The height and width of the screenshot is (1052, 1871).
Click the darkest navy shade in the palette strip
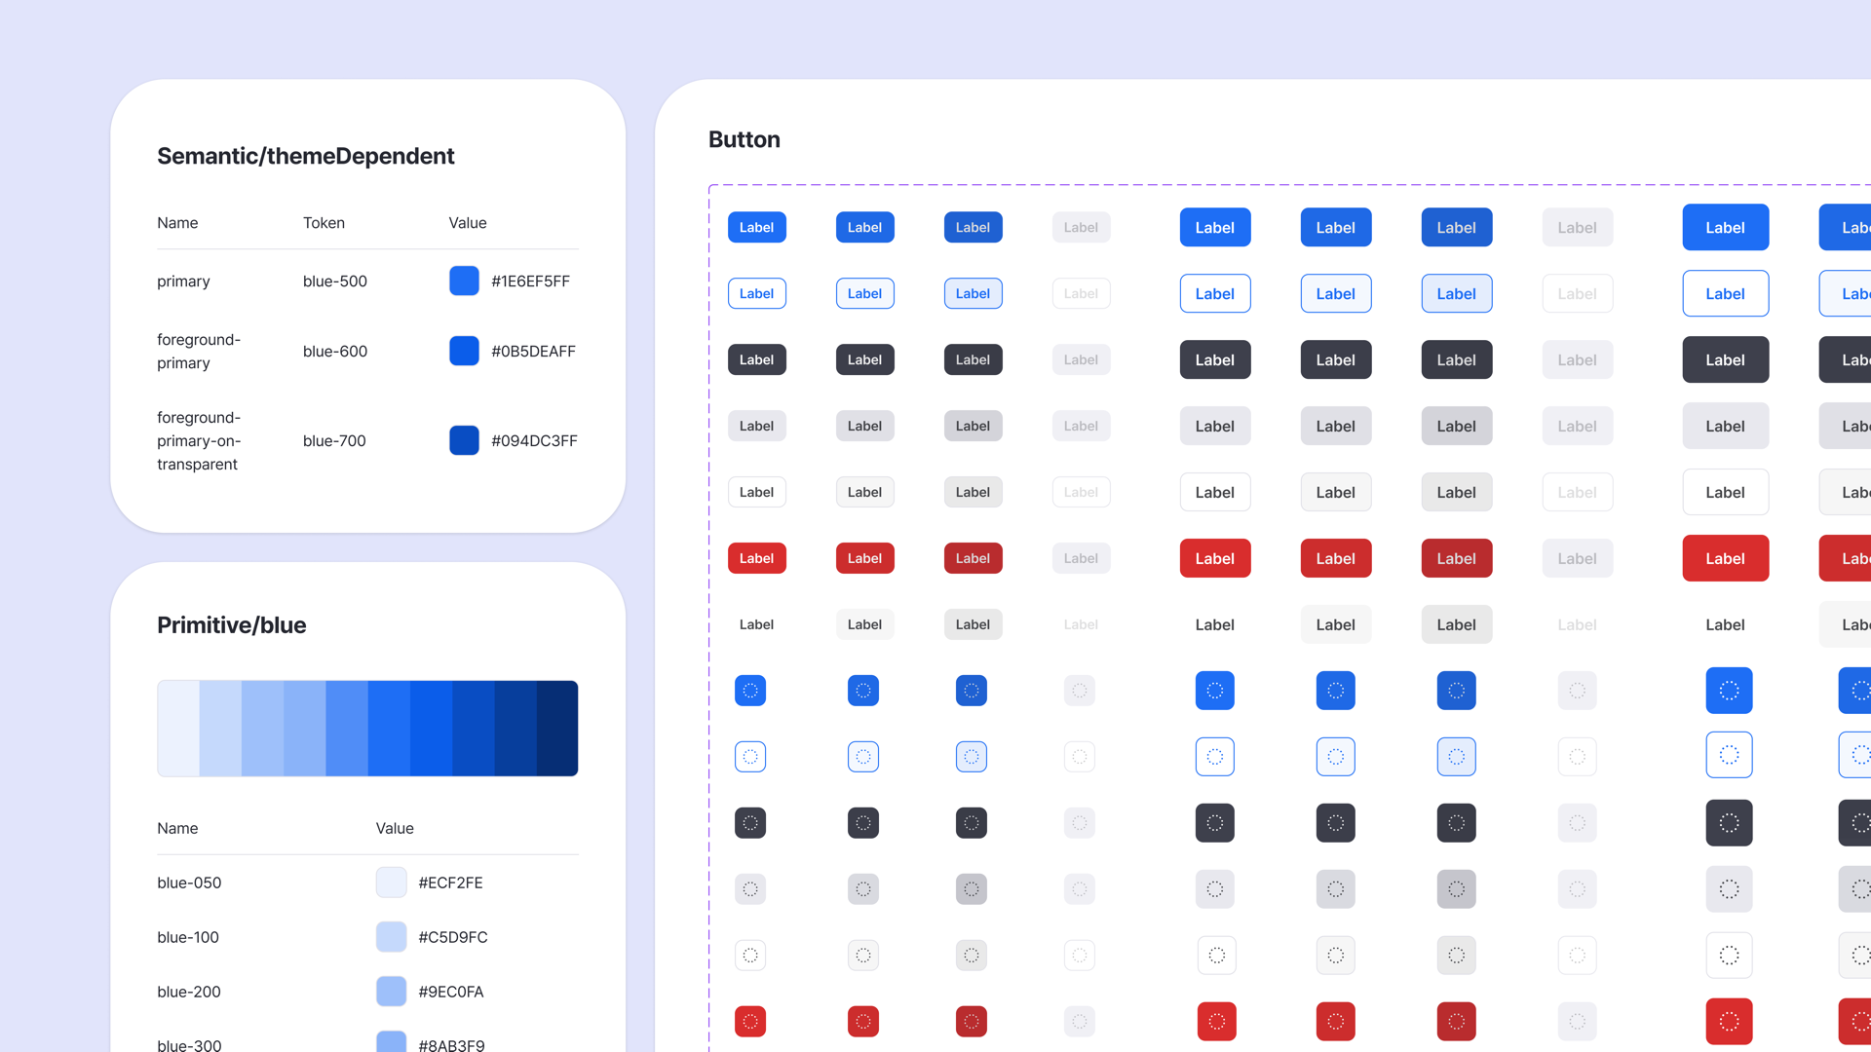tap(557, 729)
